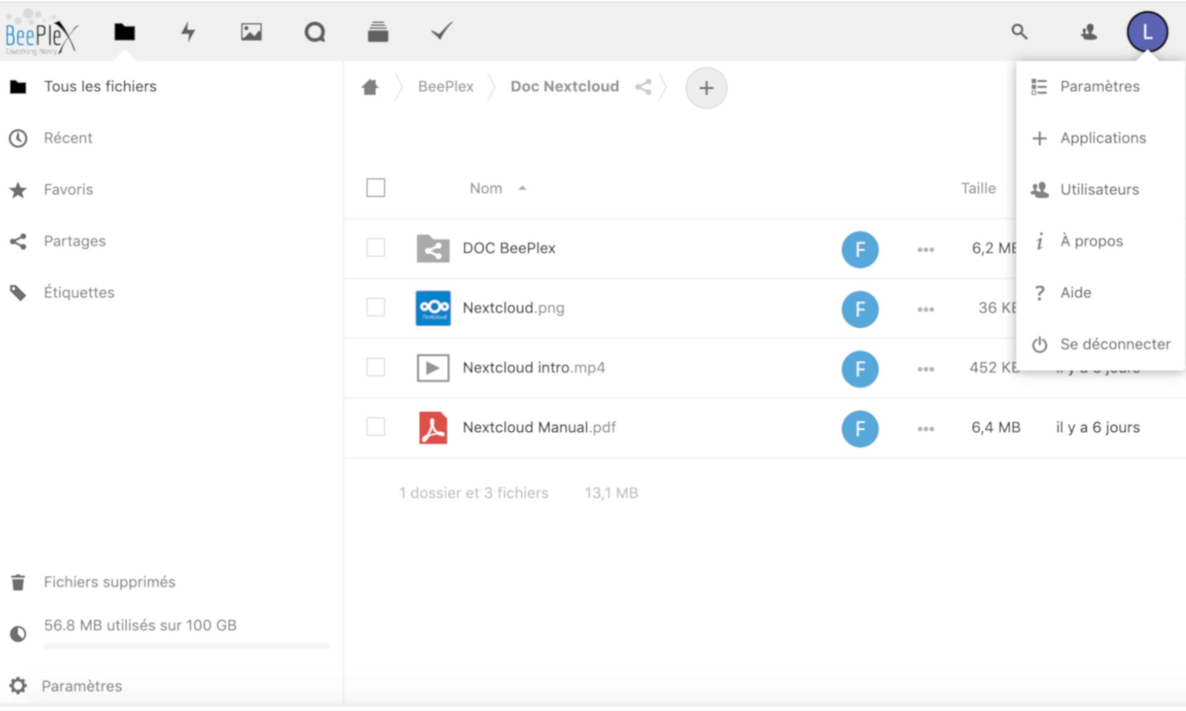Viewport: 1186px width, 711px height.
Task: Check the box for Nextcloud.png
Action: tap(375, 308)
